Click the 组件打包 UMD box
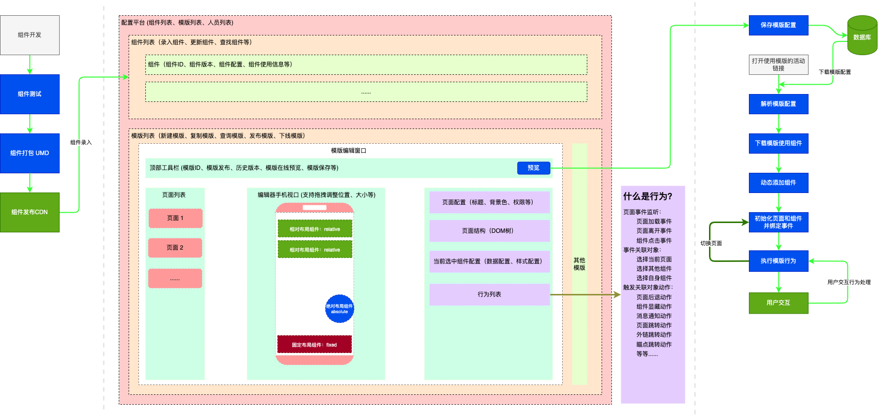This screenshot has width=878, height=418. (30, 153)
